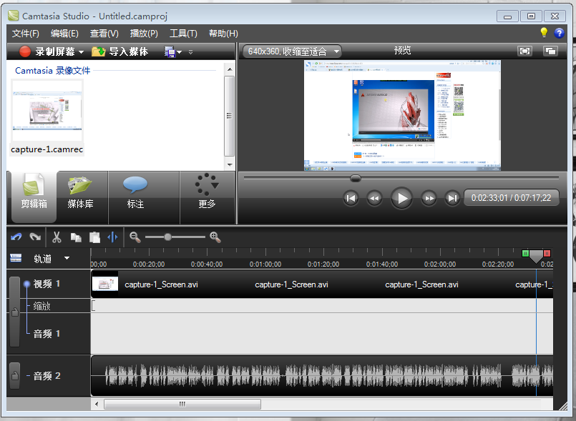Toggle full screen preview icon
576x421 pixels.
click(524, 51)
